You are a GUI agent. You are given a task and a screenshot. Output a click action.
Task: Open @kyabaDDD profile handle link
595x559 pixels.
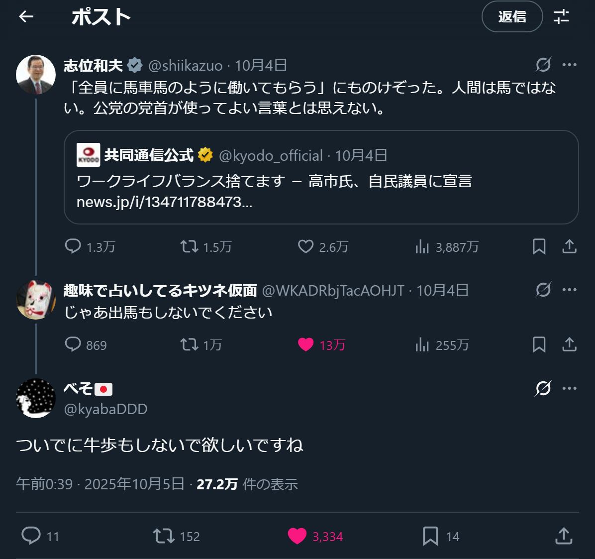coord(105,409)
